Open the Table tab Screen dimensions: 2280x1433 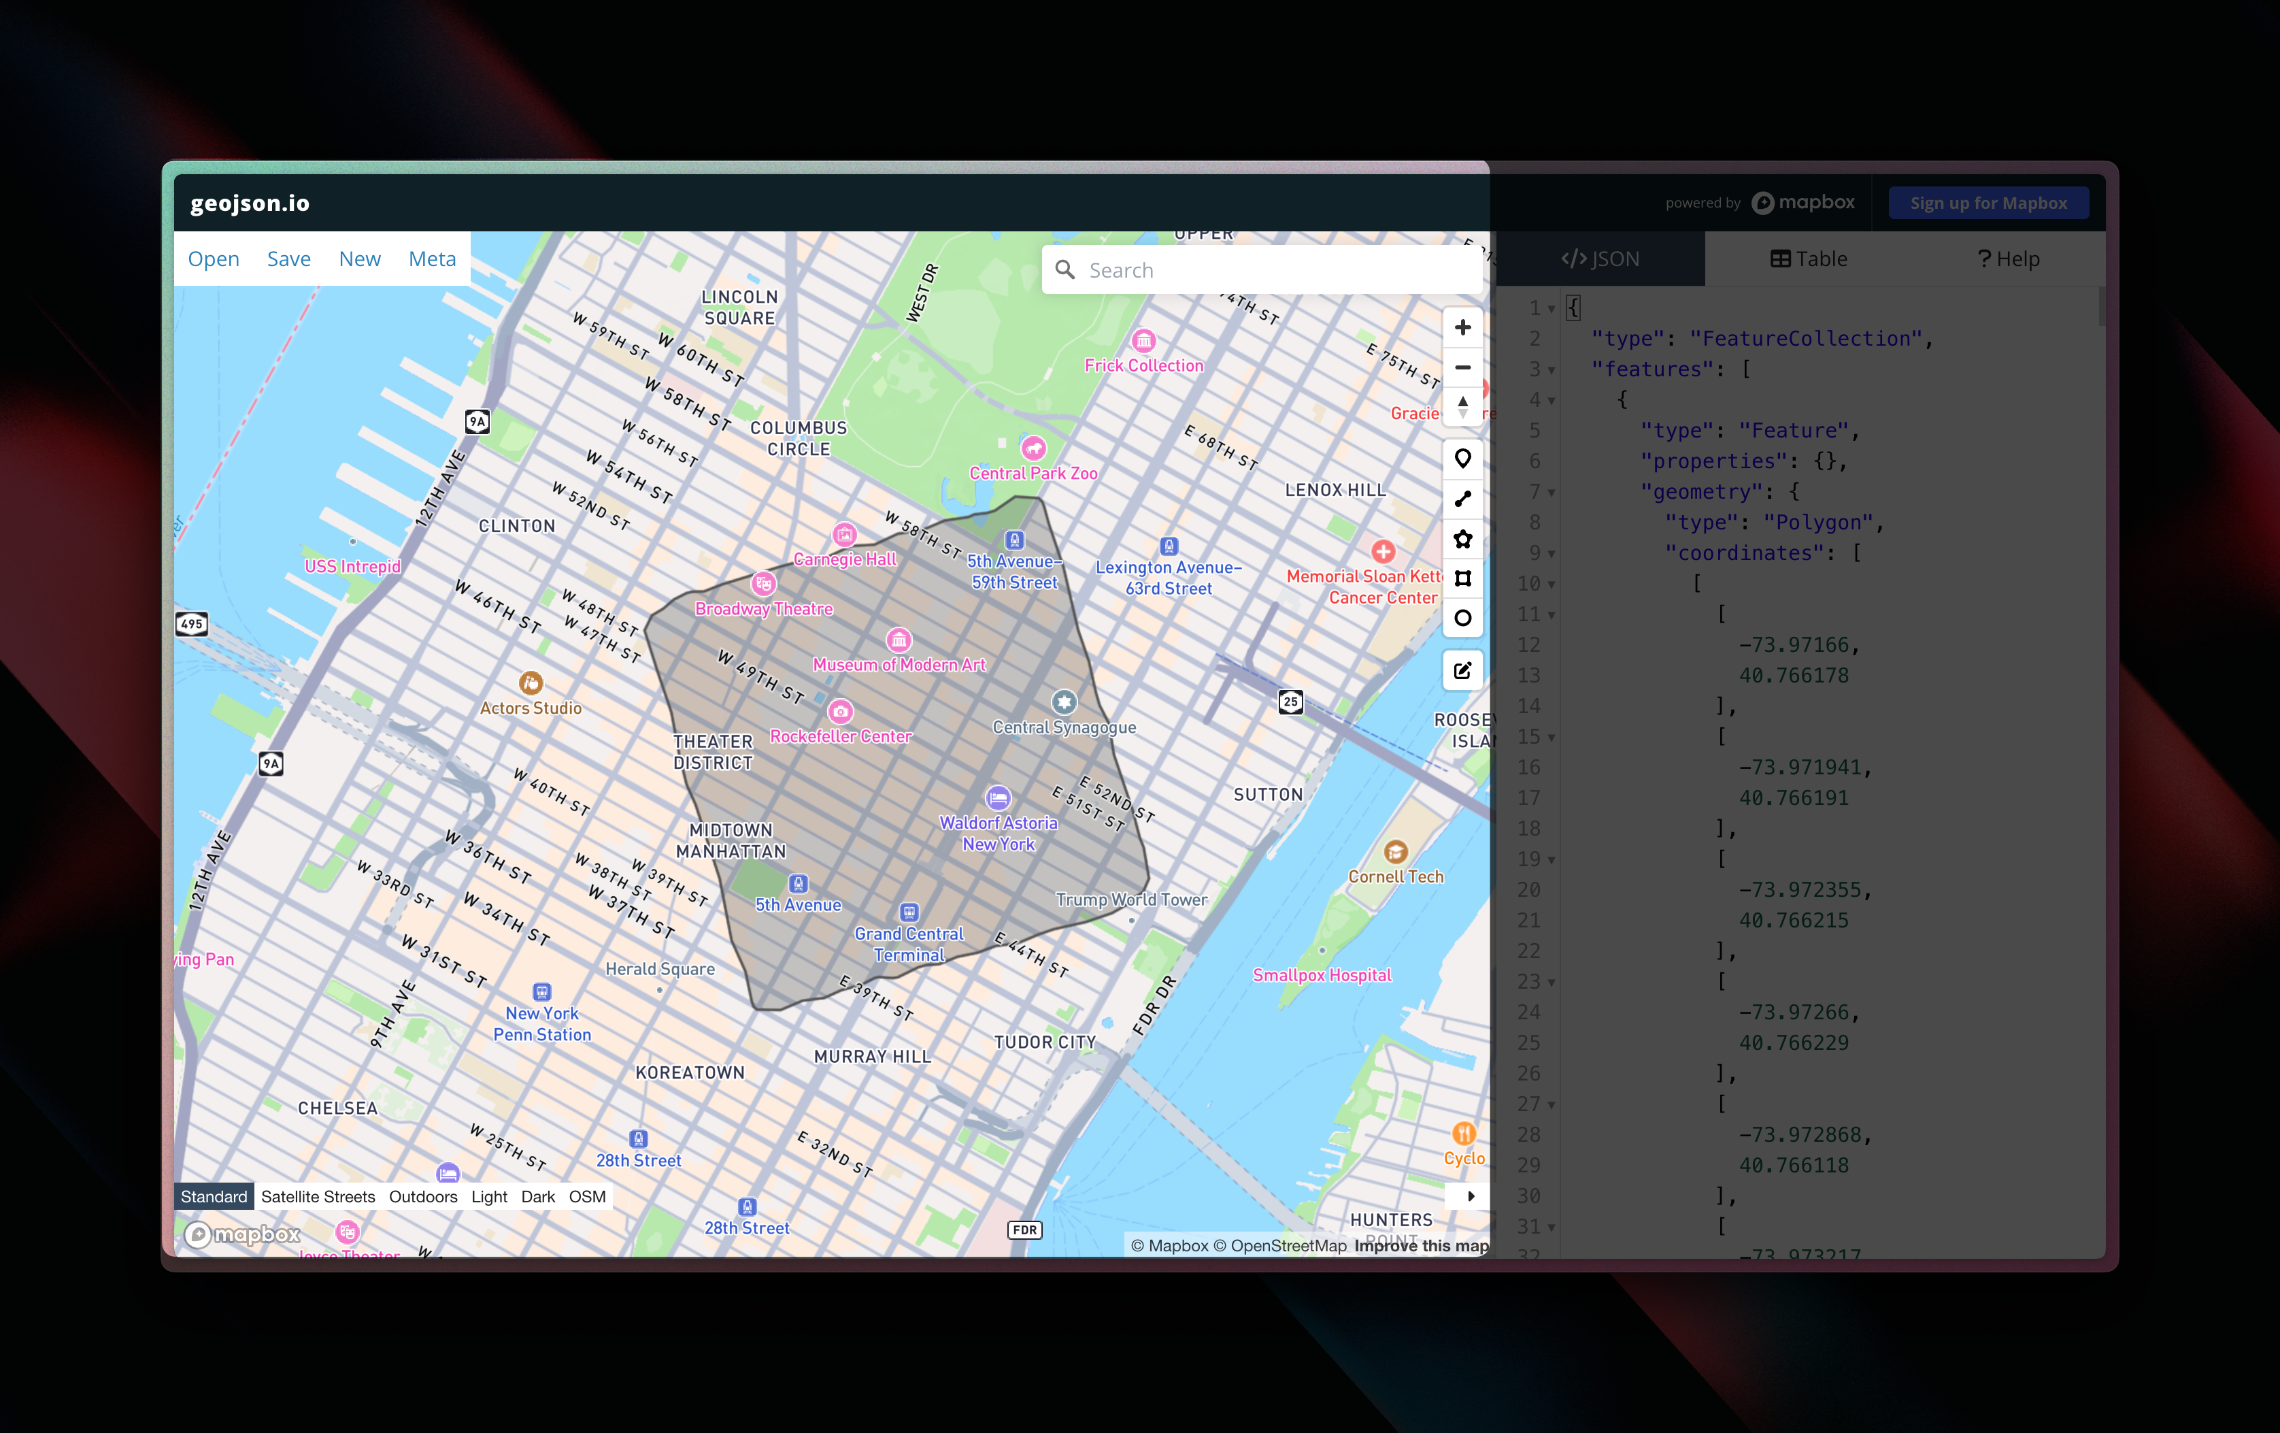pos(1809,259)
